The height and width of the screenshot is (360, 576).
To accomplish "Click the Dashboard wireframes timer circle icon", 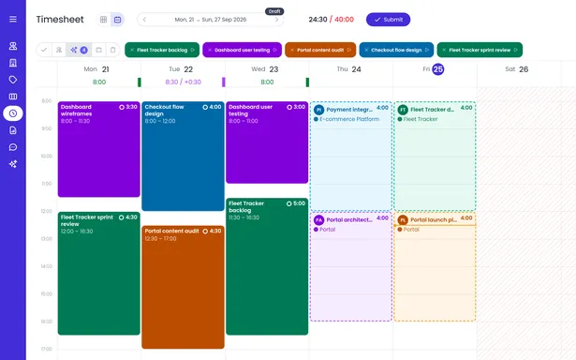I will (x=122, y=107).
